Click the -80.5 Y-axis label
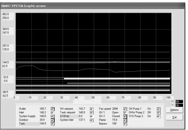This screenshot has width=188, height=130. [x=6, y=92]
